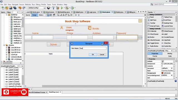The image size is (178, 100).
Task: Open the Tools menu
Action: 54,4
